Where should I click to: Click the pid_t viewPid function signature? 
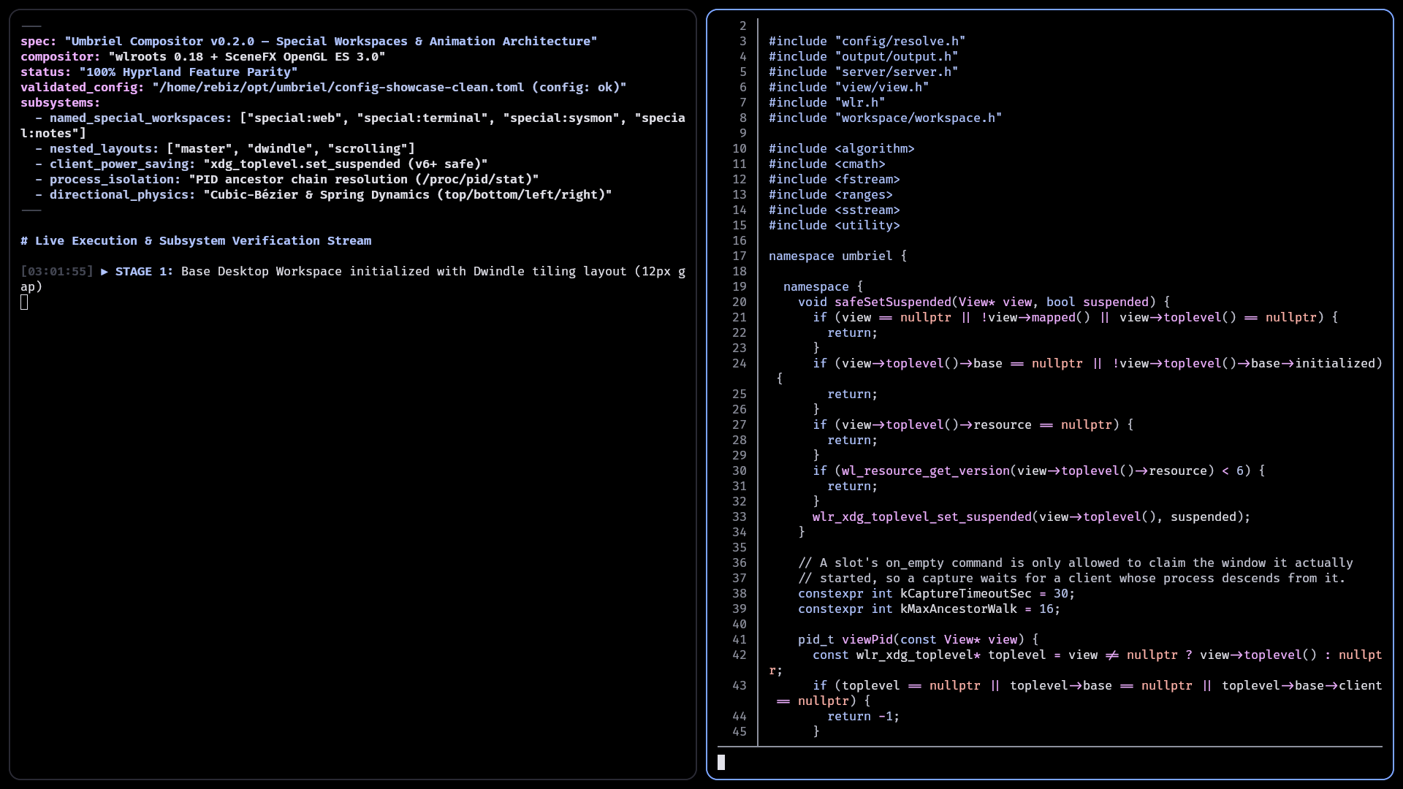click(x=918, y=640)
